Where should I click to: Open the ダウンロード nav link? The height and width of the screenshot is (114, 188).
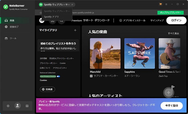click(102, 20)
